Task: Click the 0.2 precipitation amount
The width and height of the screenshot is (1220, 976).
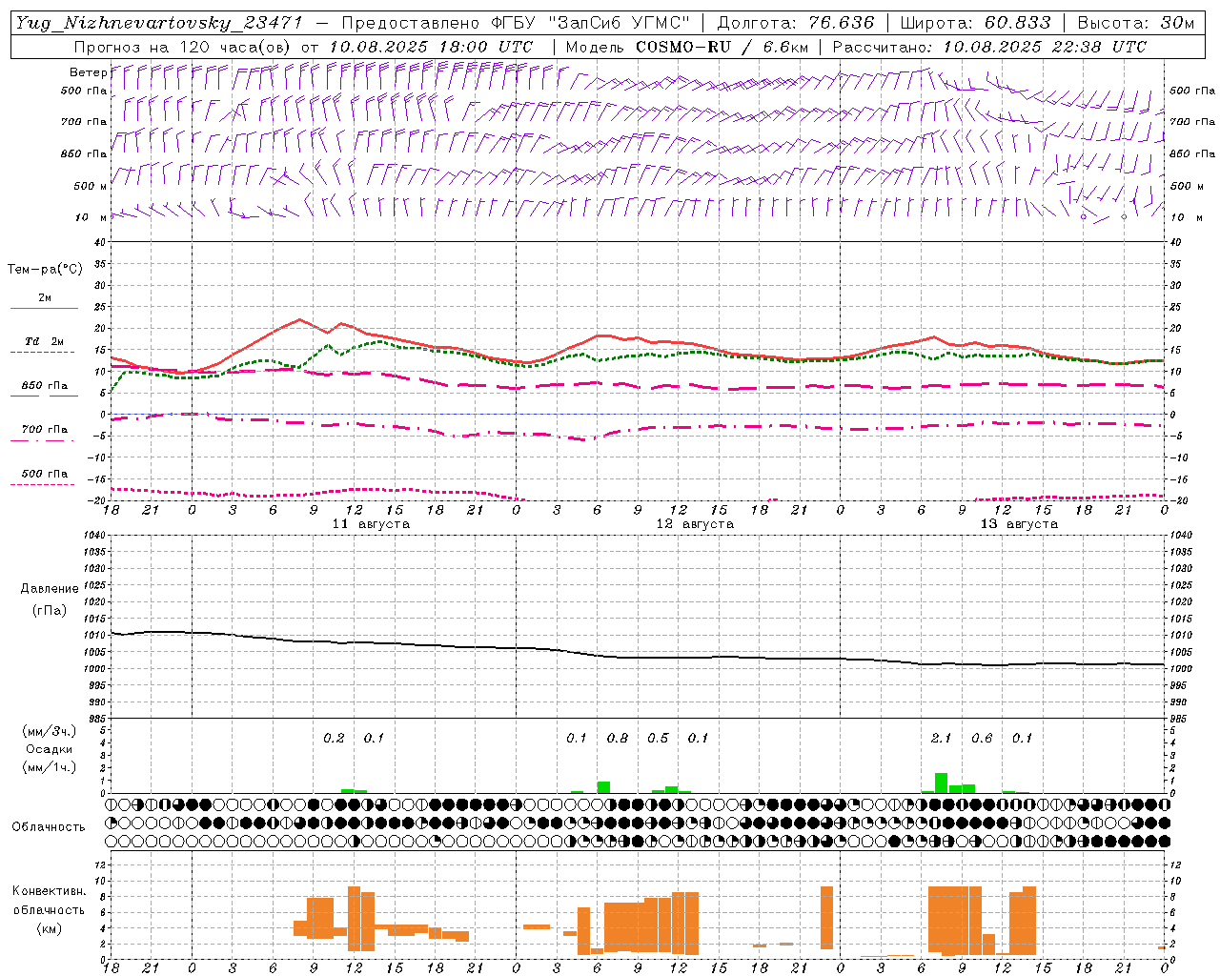Action: pyautogui.click(x=334, y=738)
